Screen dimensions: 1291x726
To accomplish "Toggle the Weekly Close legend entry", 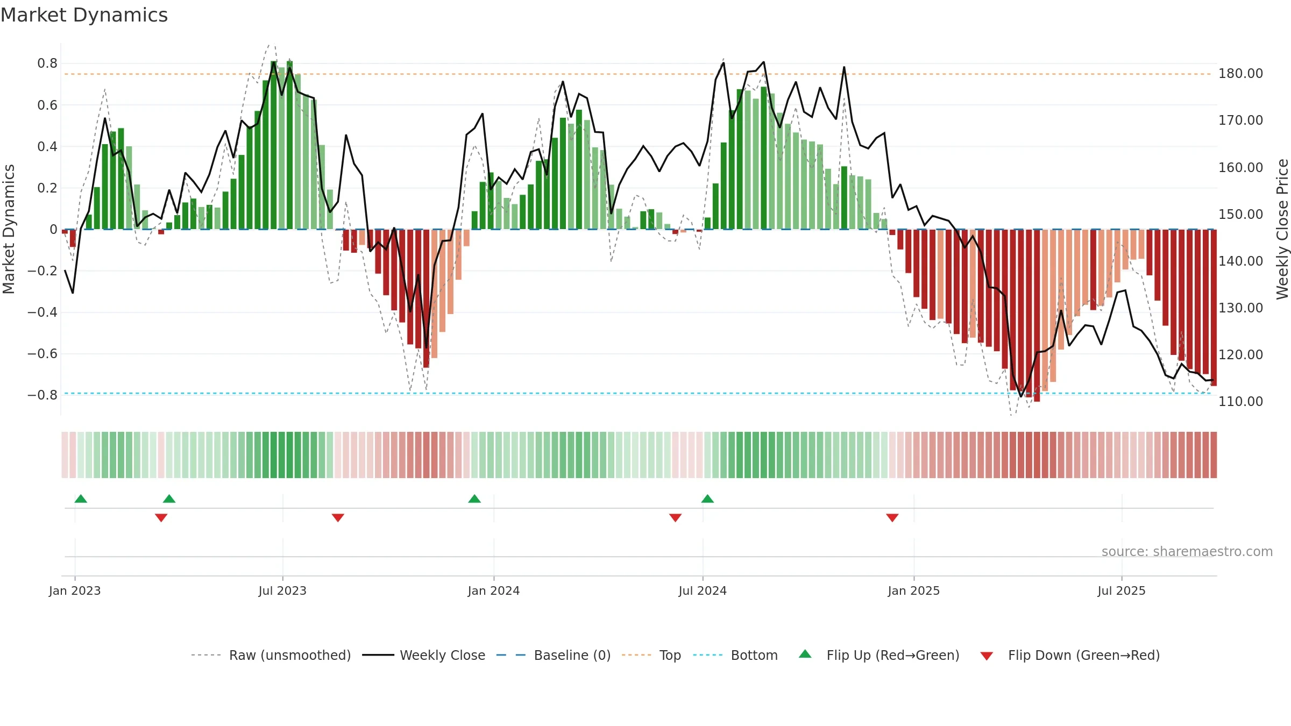I will click(423, 655).
